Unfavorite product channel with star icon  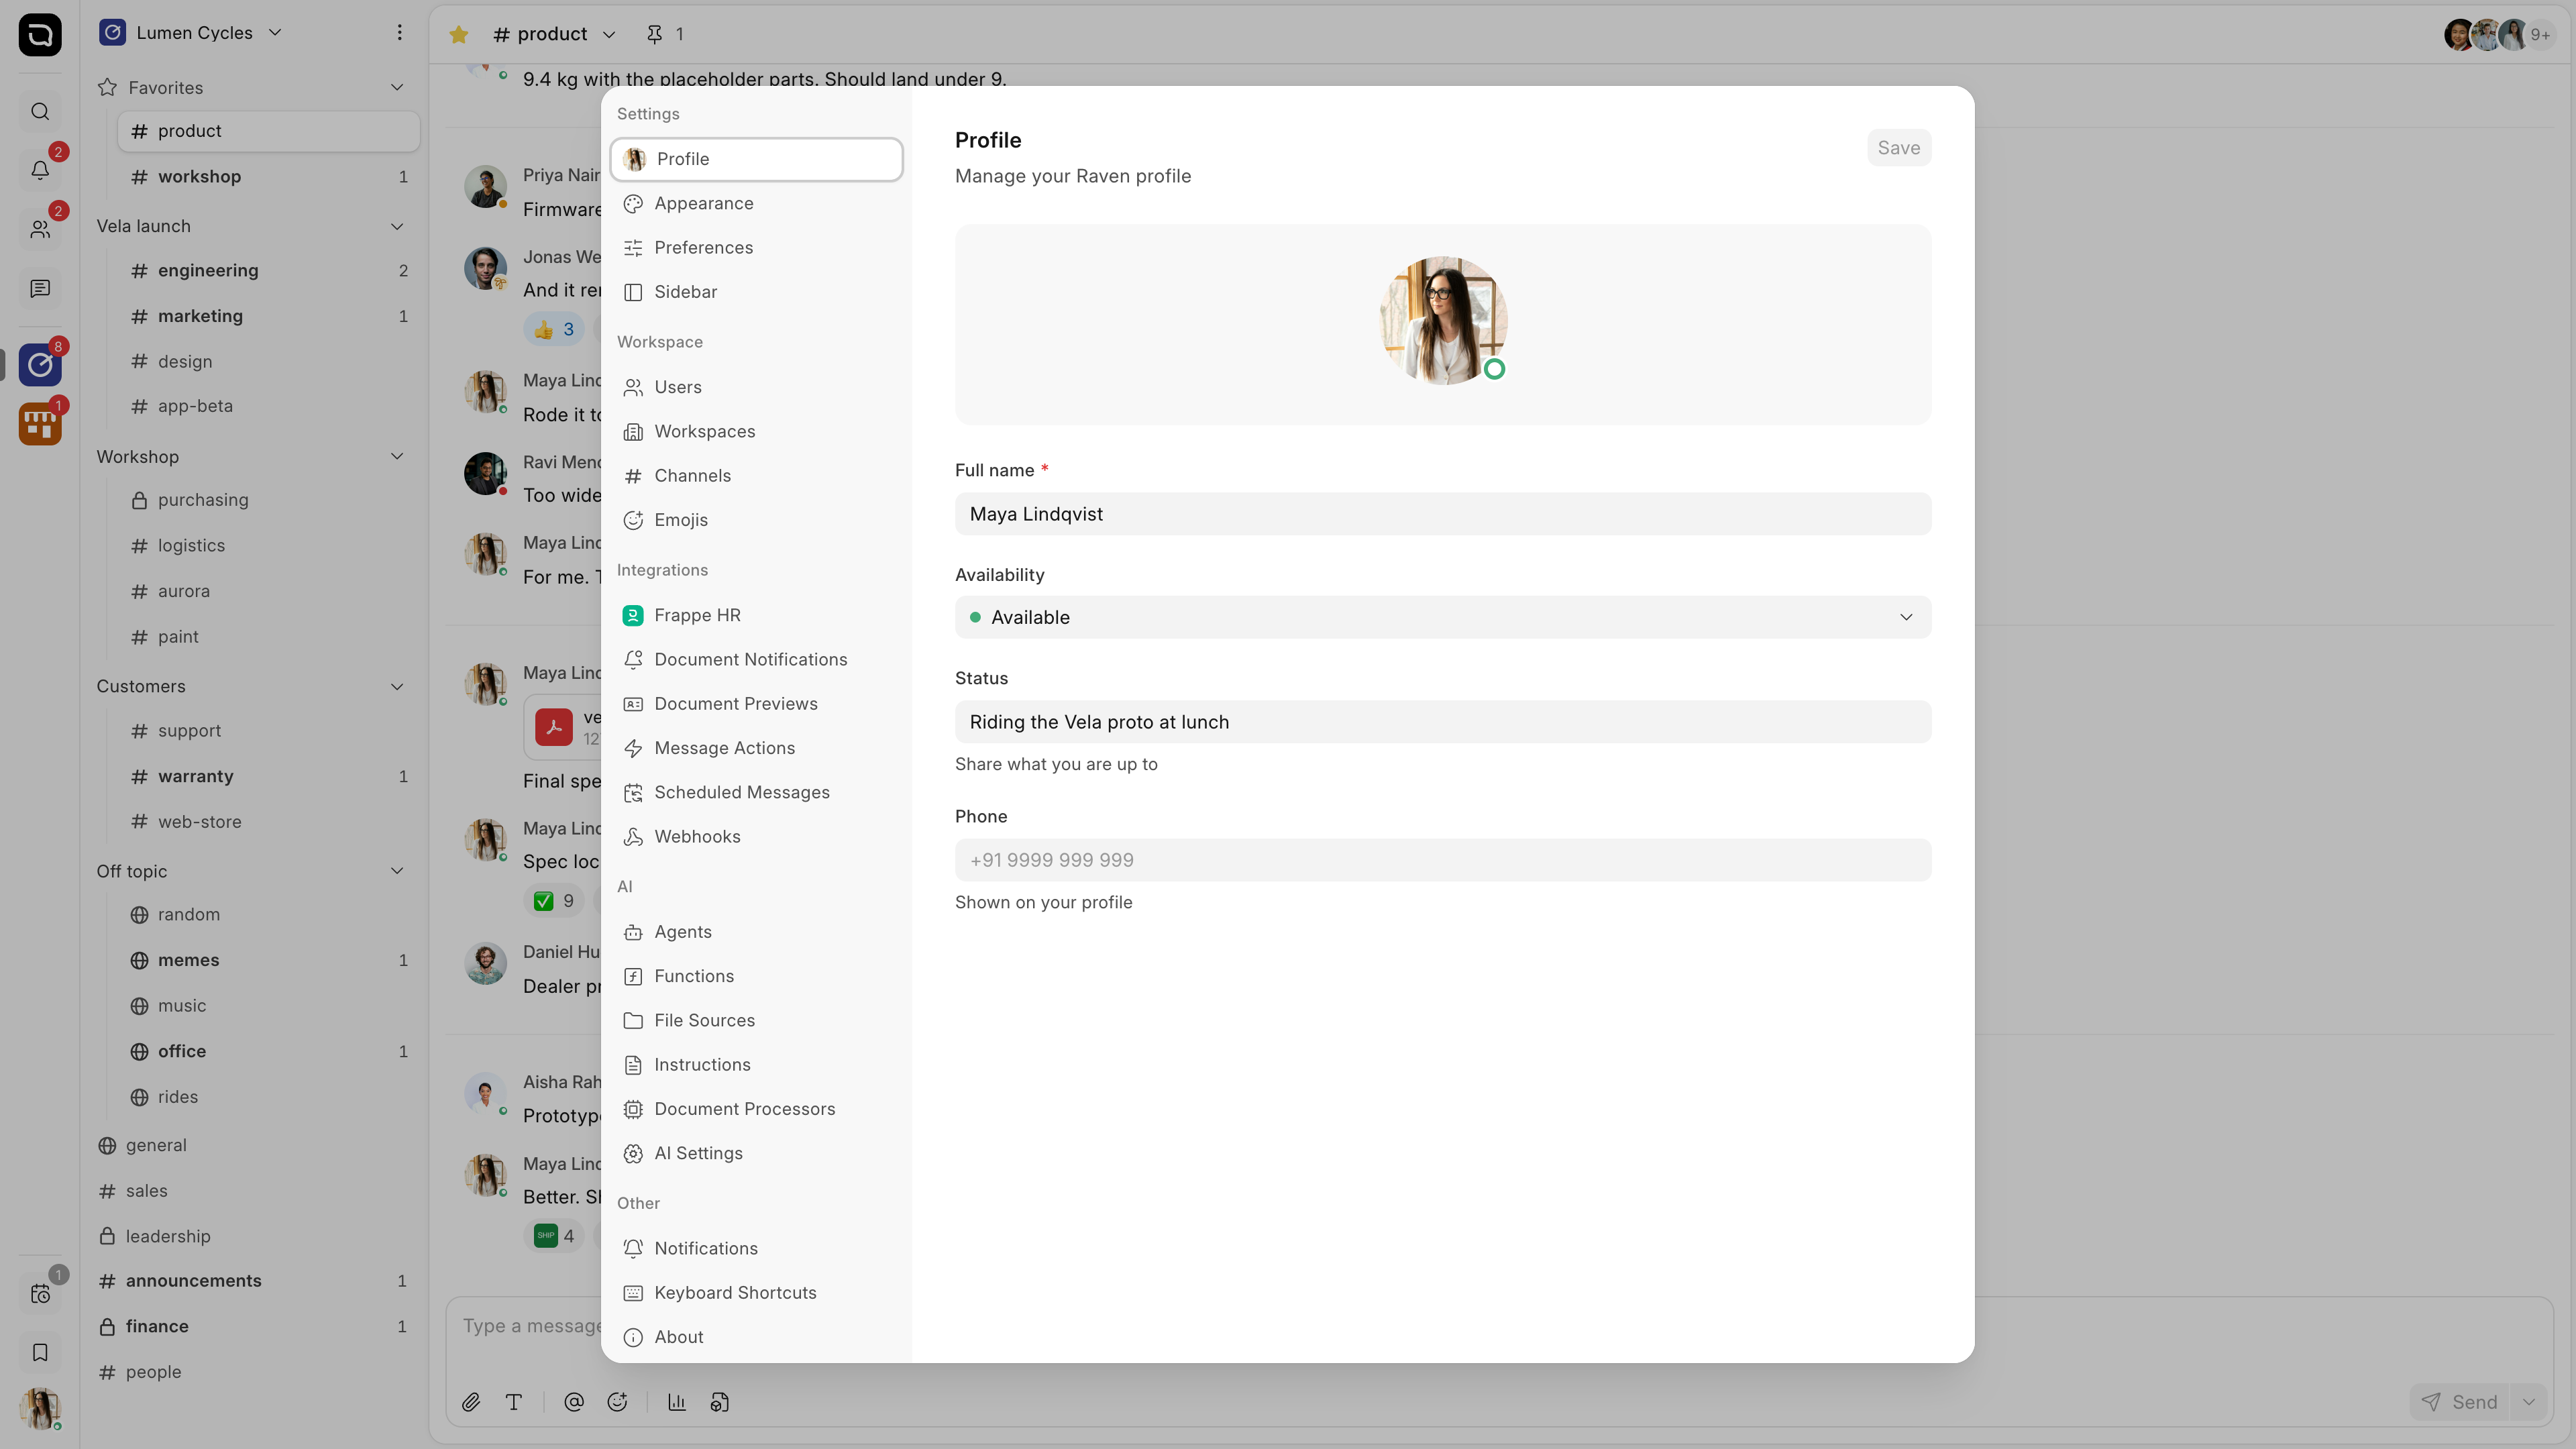click(x=459, y=34)
